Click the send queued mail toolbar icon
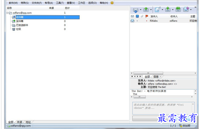This screenshot has width=200, height=129. 146,10
